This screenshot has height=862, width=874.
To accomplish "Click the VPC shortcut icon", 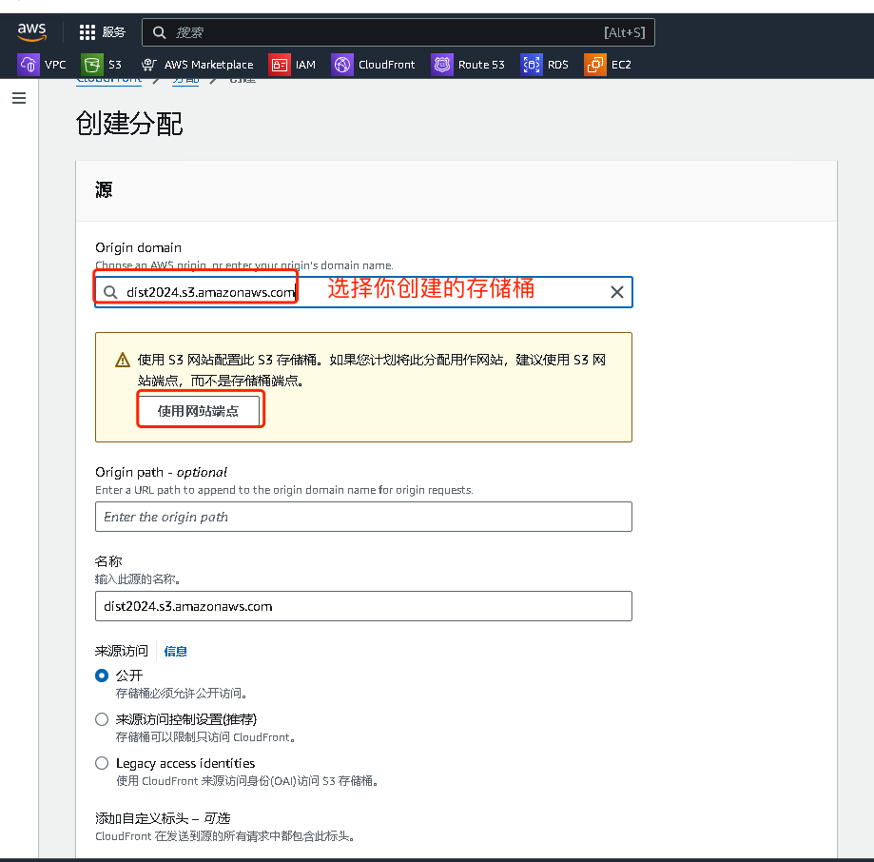I will [29, 65].
